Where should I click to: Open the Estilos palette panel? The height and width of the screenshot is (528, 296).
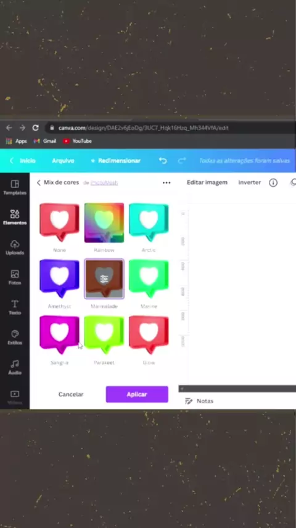[x=15, y=337]
